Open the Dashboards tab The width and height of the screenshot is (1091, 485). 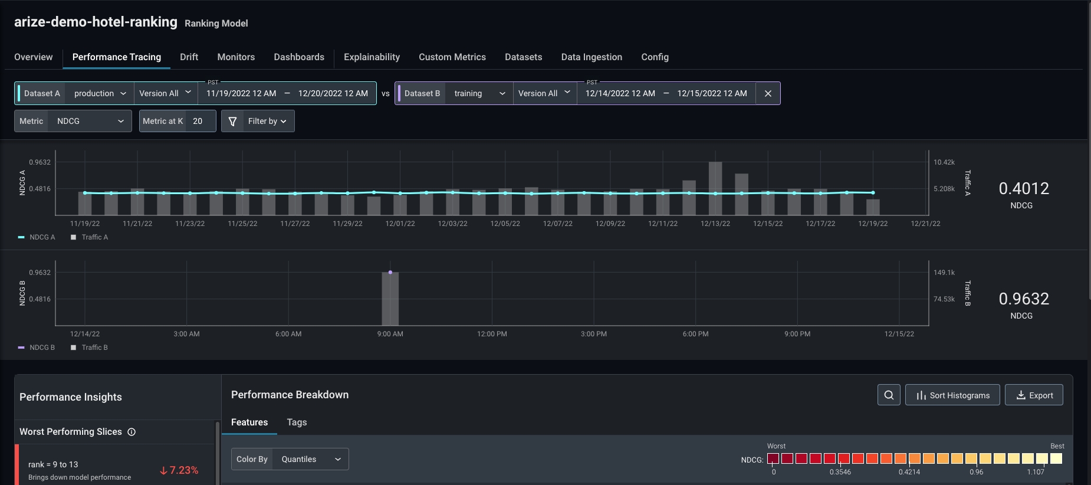coord(299,57)
